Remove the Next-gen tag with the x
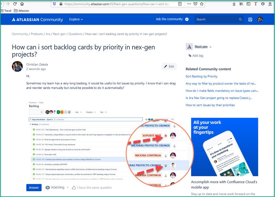This screenshot has width=275, height=197. point(211,47)
